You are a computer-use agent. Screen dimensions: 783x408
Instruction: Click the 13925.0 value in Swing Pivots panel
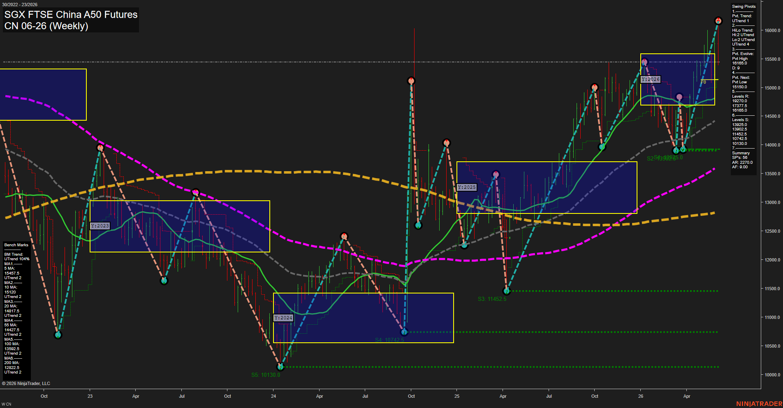[x=739, y=125]
